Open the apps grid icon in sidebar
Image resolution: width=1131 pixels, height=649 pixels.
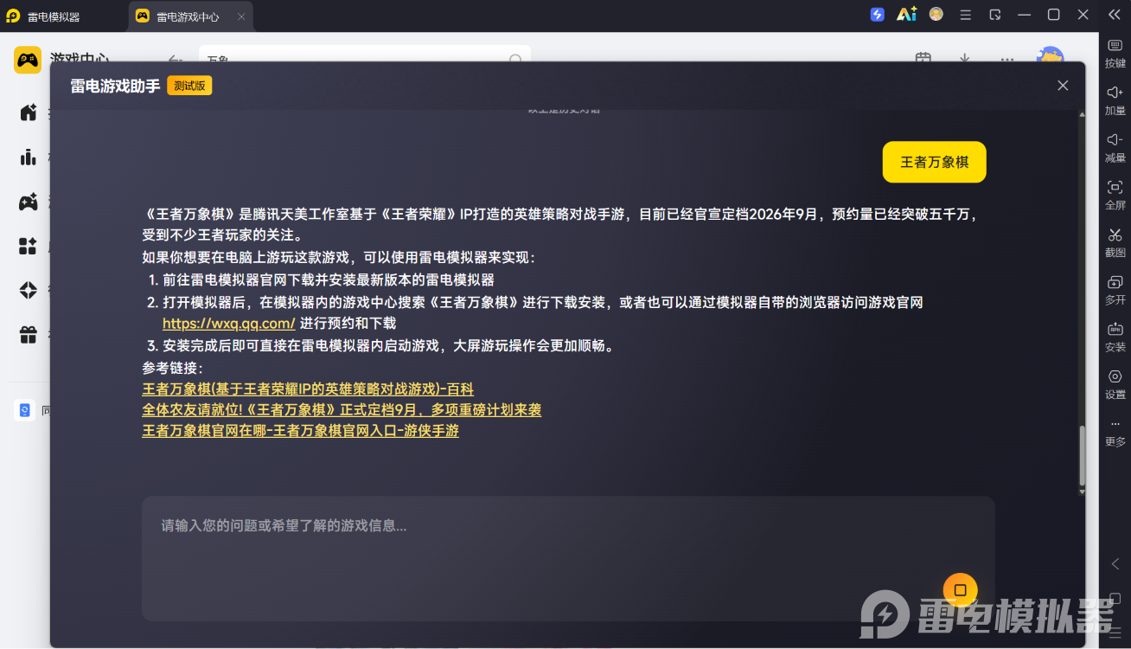[29, 246]
